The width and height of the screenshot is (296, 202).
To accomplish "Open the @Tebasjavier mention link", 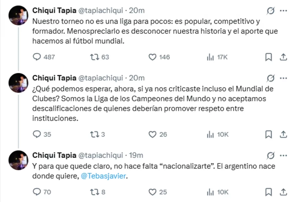I will click(103, 176).
